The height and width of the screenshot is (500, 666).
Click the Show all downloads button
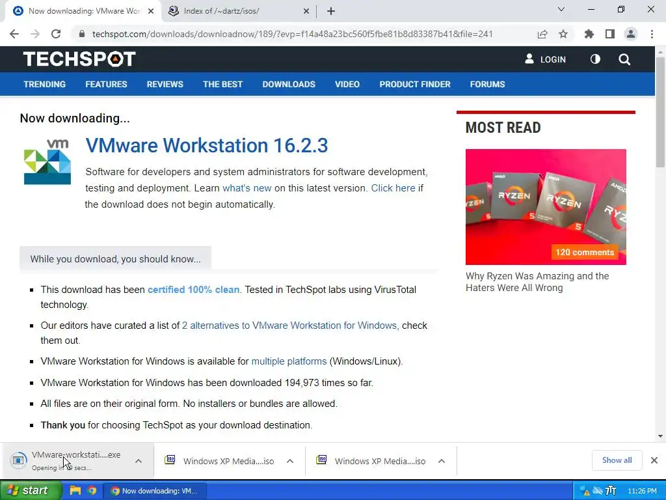click(x=617, y=460)
